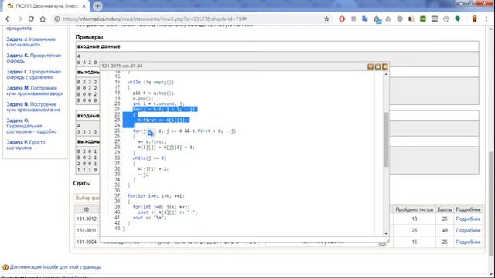
Task: Click the green Hangouts-style extension icon
Action: pos(457,19)
